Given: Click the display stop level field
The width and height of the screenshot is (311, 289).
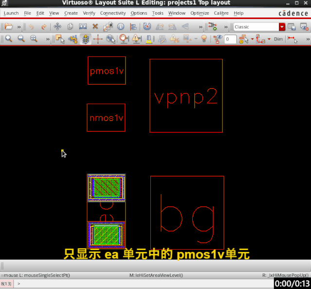Looking at the screenshot, I should coord(230,39).
